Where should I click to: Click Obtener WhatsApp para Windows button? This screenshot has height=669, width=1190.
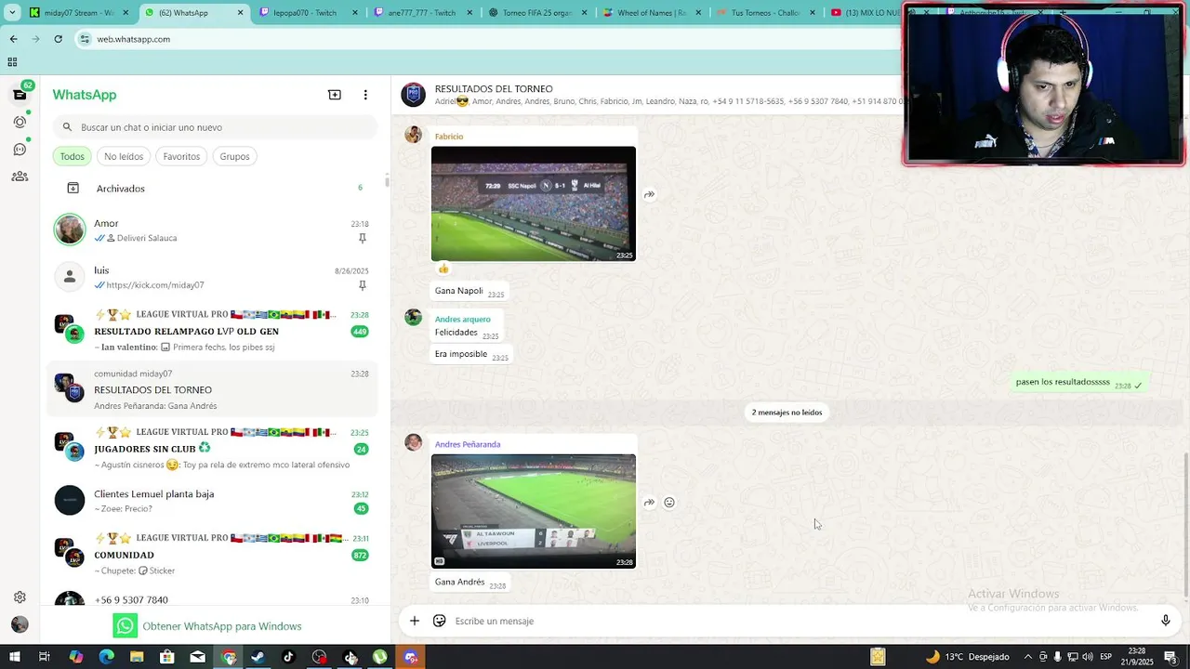[208, 626]
